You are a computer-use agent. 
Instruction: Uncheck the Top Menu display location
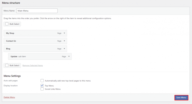[x=42, y=86]
